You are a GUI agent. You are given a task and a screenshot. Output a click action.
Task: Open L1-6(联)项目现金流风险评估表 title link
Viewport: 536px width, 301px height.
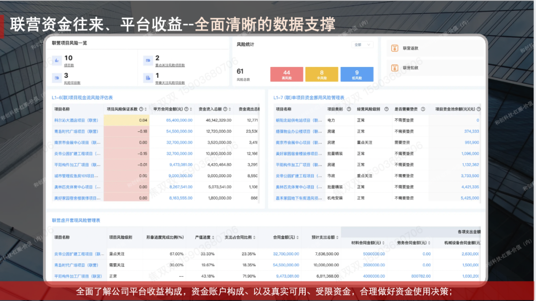point(82,98)
